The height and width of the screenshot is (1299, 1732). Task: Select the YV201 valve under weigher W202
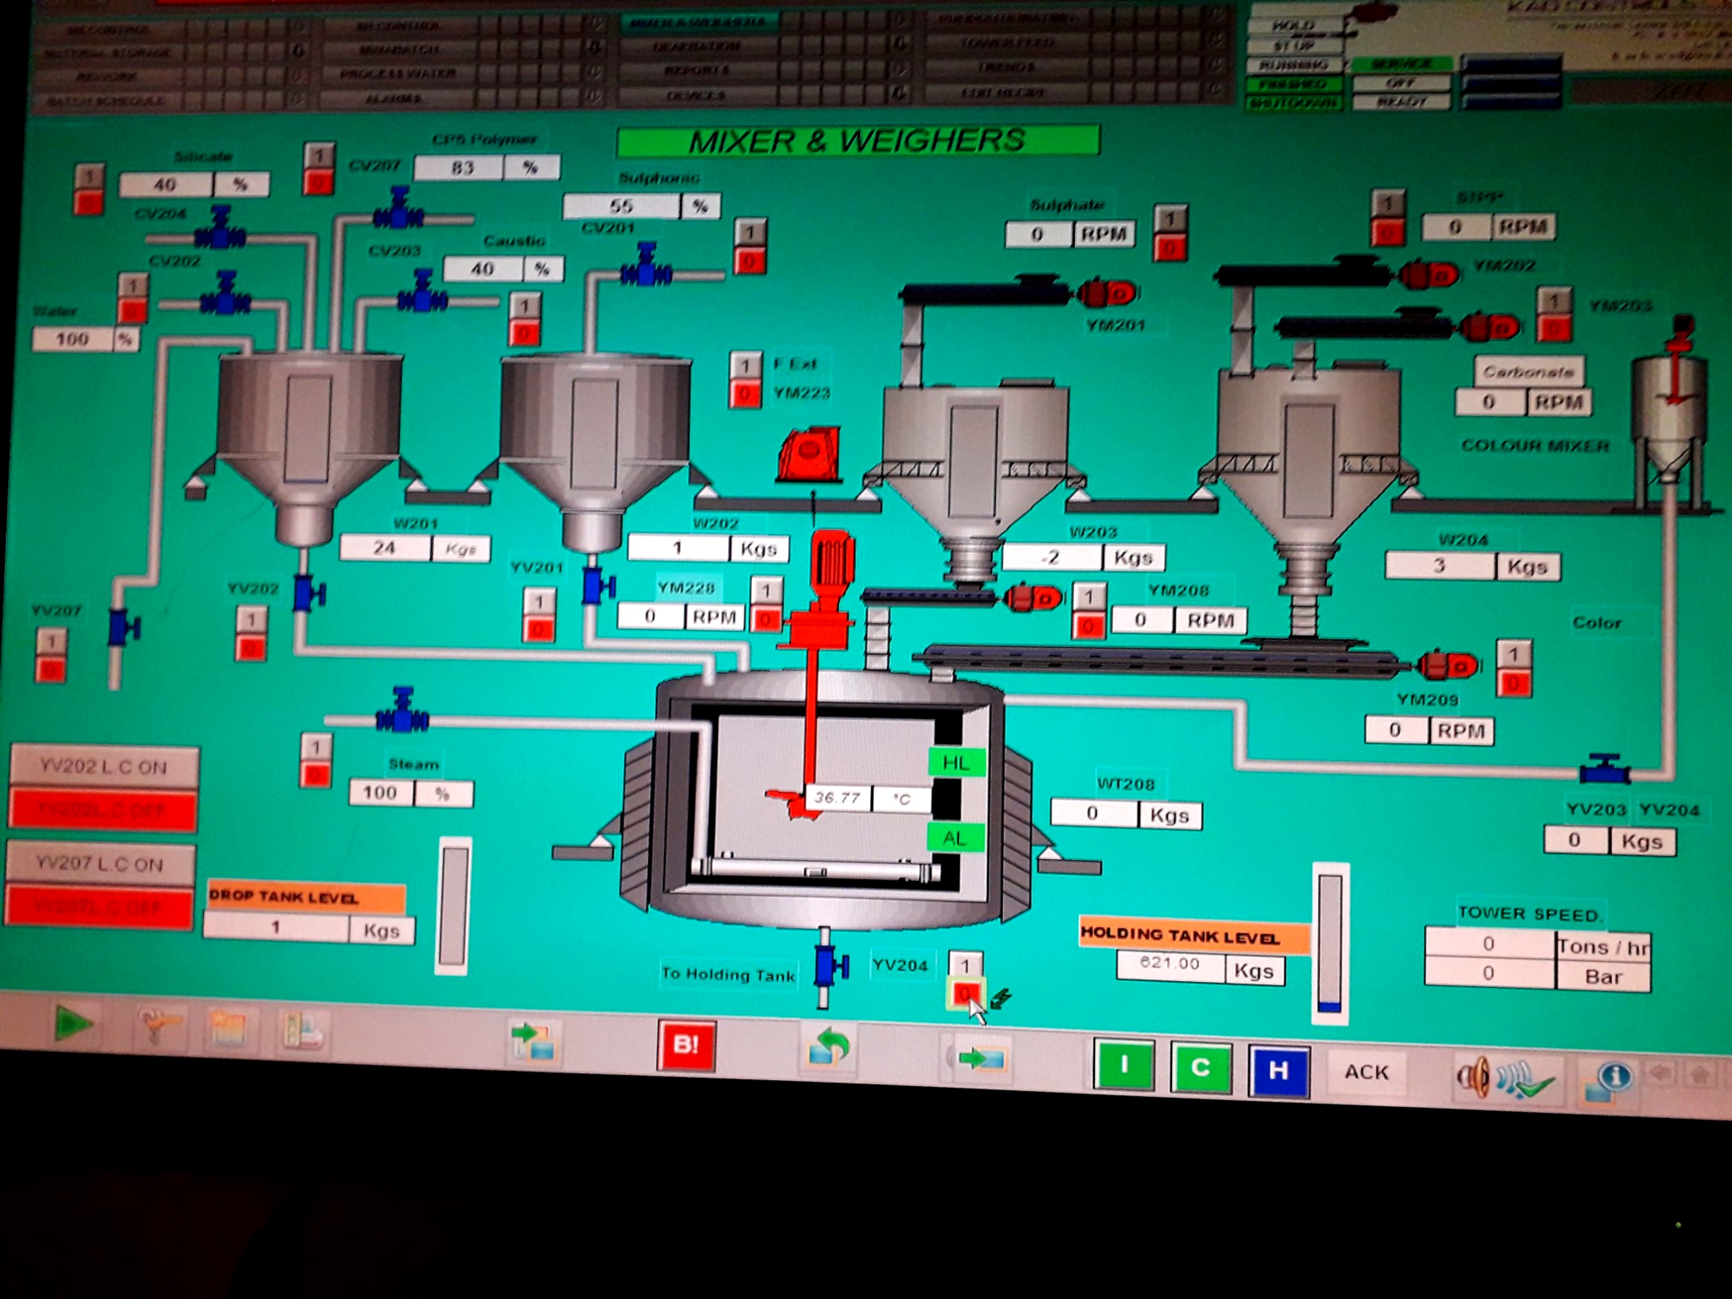pos(598,585)
